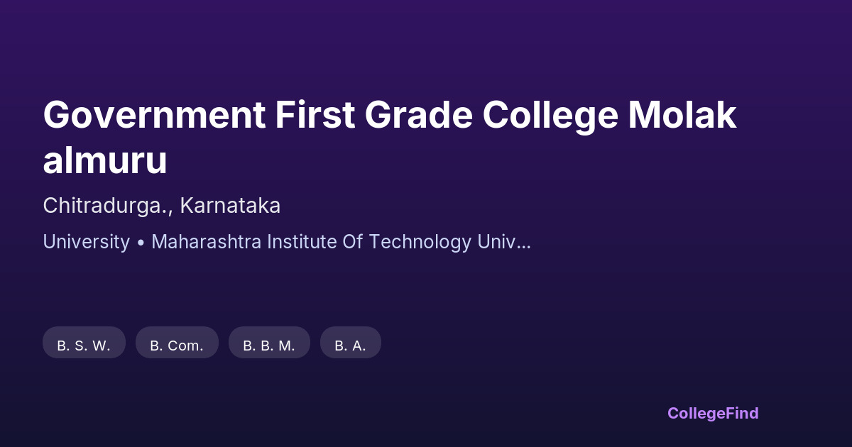Click almuru on the second title line
852x447 pixels.
[105, 160]
